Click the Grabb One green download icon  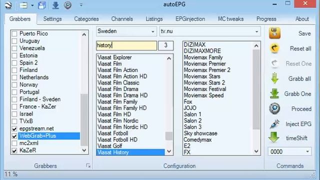click(274, 93)
